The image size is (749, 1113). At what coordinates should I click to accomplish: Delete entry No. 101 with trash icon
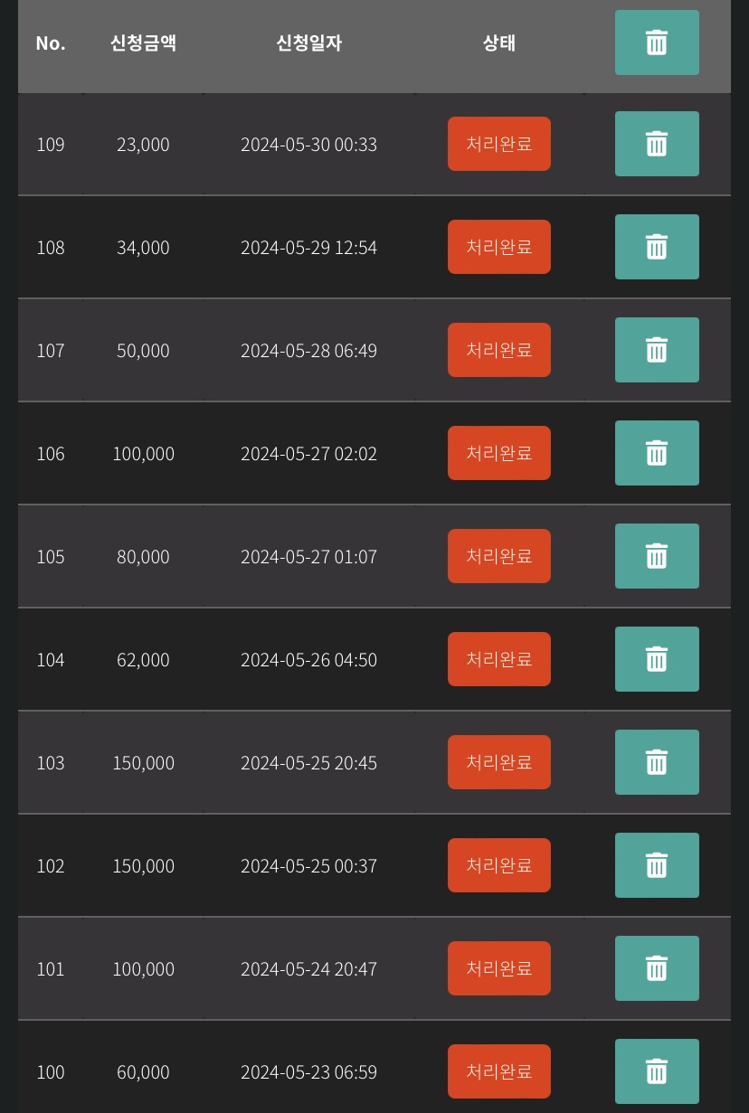click(657, 968)
